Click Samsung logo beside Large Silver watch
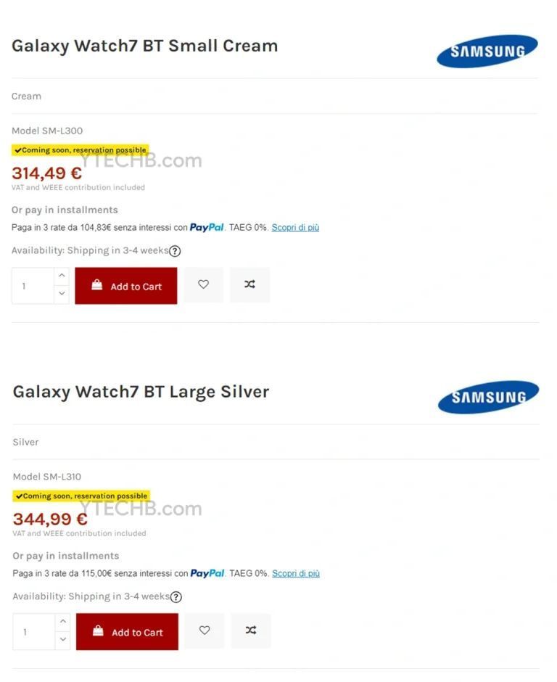The height and width of the screenshot is (682, 557). tap(488, 397)
